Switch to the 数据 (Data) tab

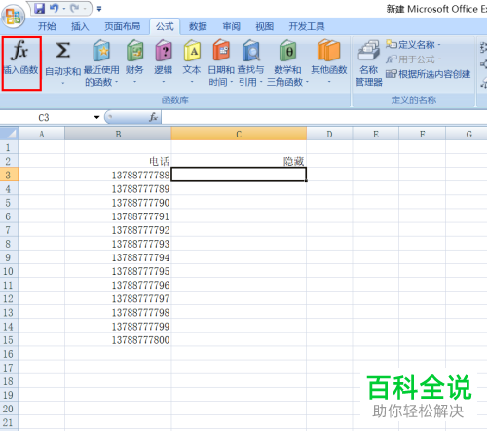click(x=198, y=26)
